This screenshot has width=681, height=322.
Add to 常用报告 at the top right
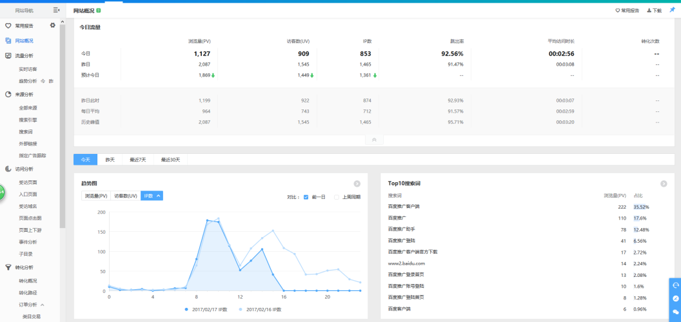[627, 10]
